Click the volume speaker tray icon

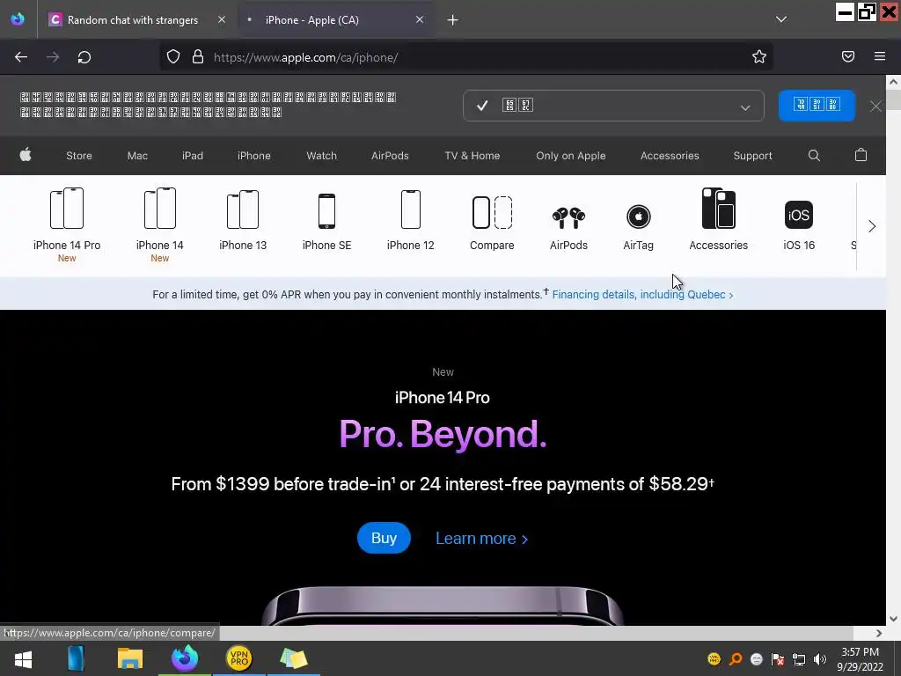(x=820, y=659)
